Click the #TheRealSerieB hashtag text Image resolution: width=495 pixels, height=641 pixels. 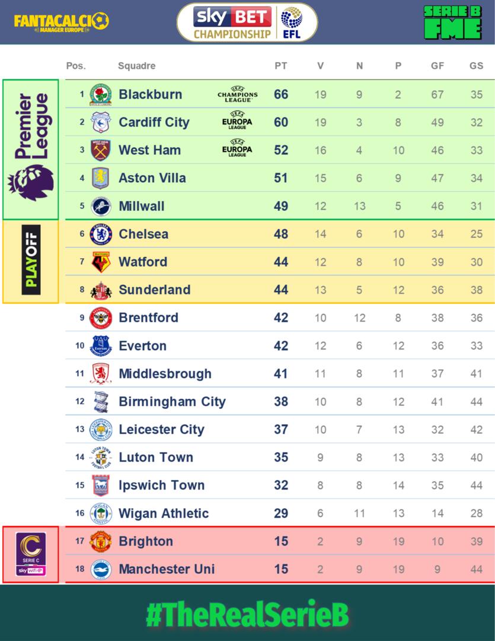tap(247, 614)
